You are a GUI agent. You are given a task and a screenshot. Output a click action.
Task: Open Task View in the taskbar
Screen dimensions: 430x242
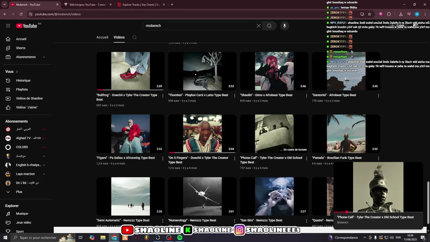pyautogui.click(x=81, y=238)
